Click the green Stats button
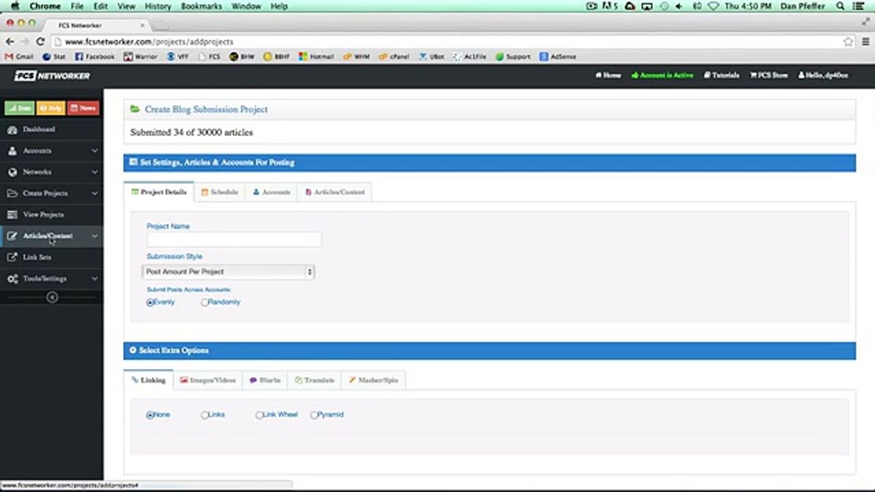 click(x=20, y=108)
